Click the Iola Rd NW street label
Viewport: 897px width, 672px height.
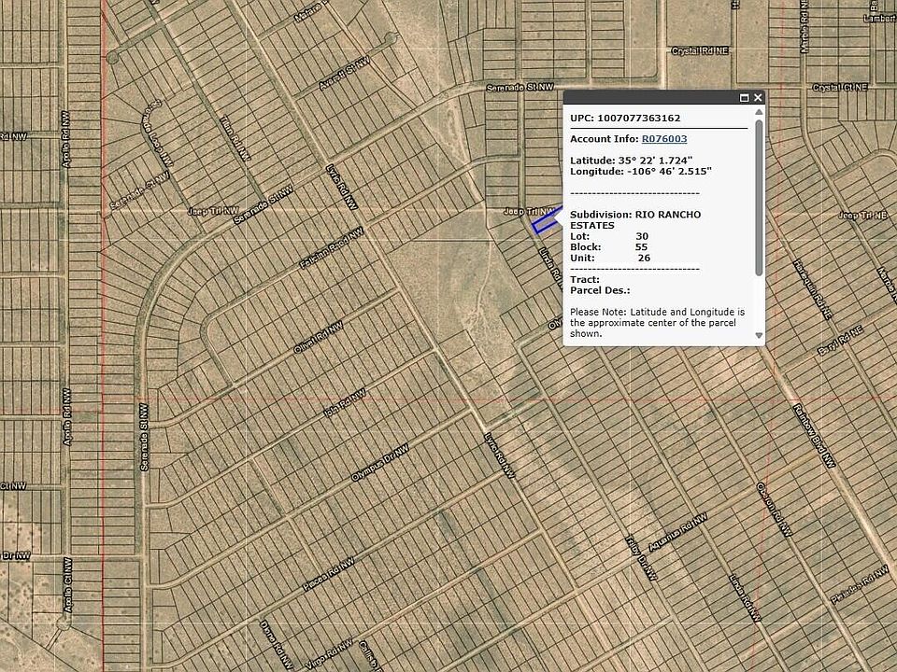point(345,403)
